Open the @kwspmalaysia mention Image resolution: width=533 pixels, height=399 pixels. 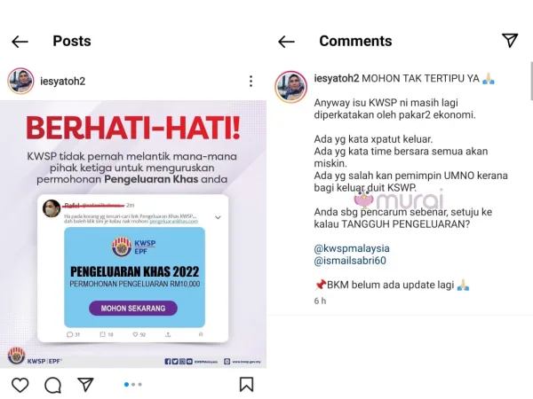point(352,248)
